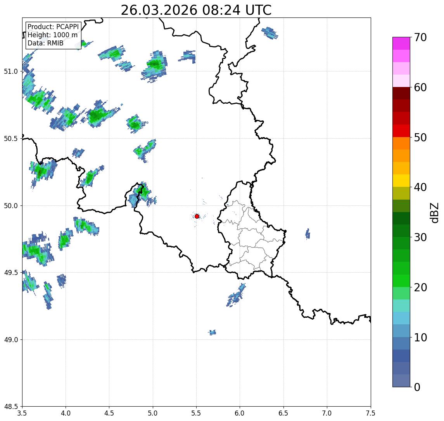Image resolution: width=444 pixels, height=421 pixels.
Task: Click the timestamp title 26.03.2026 08:24 UTC
Action: coord(196,10)
